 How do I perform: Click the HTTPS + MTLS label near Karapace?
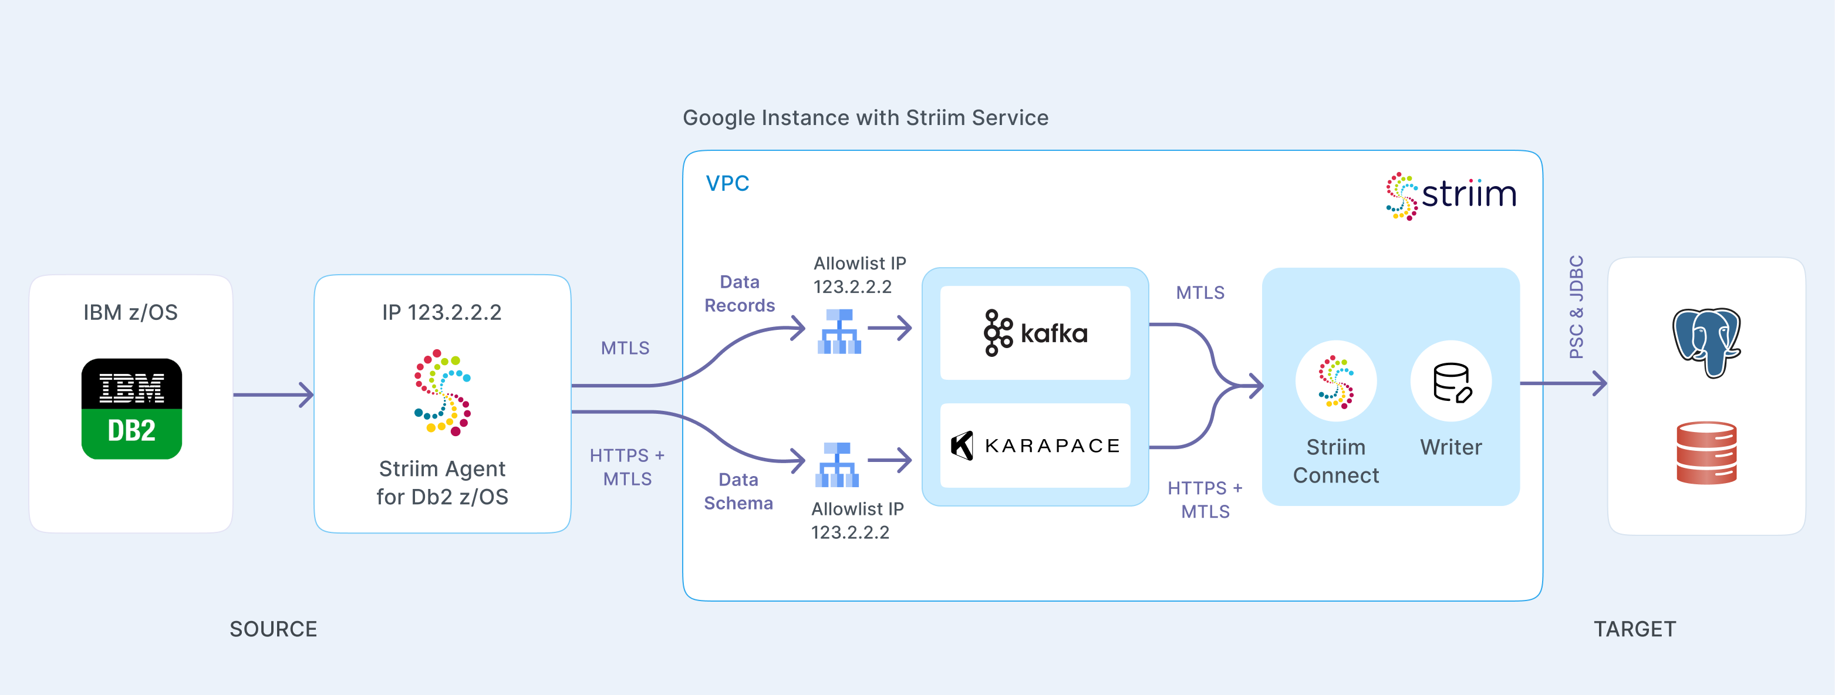[x=1204, y=500]
